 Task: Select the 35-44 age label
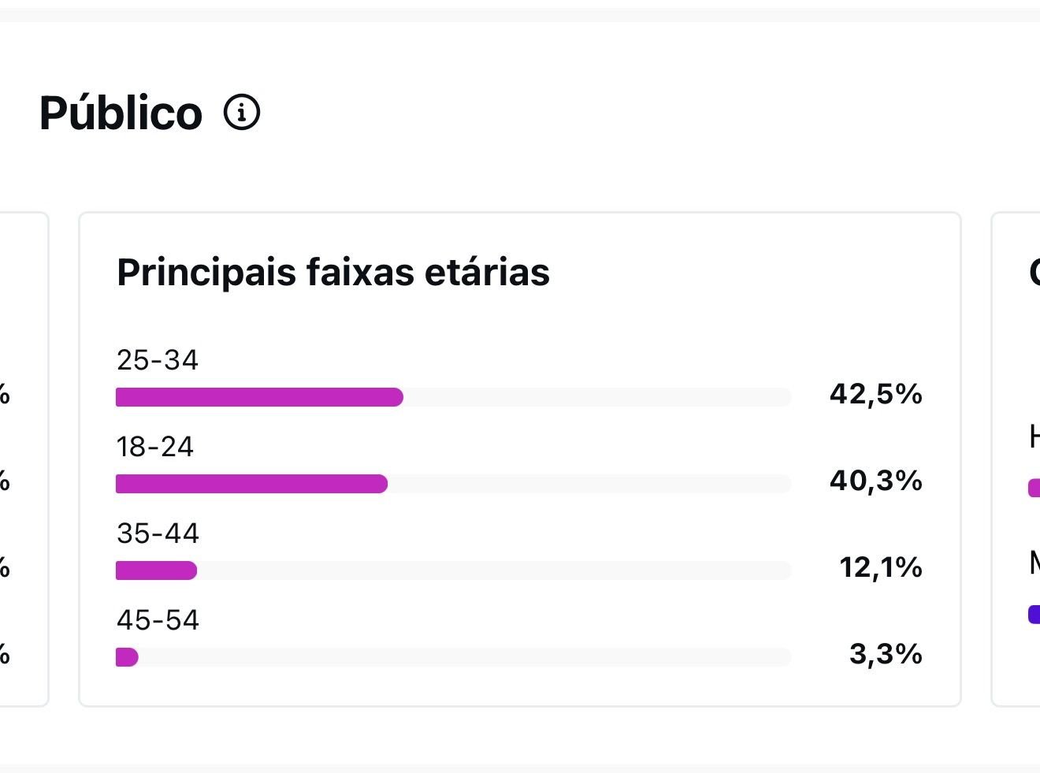(x=158, y=533)
